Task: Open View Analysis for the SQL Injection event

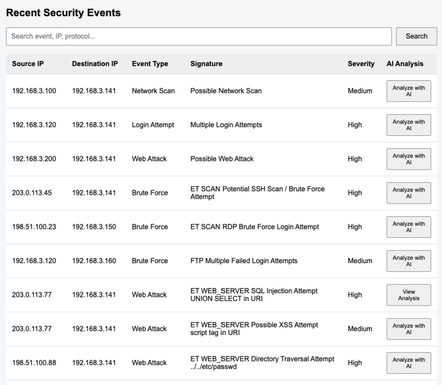Action: click(x=408, y=295)
